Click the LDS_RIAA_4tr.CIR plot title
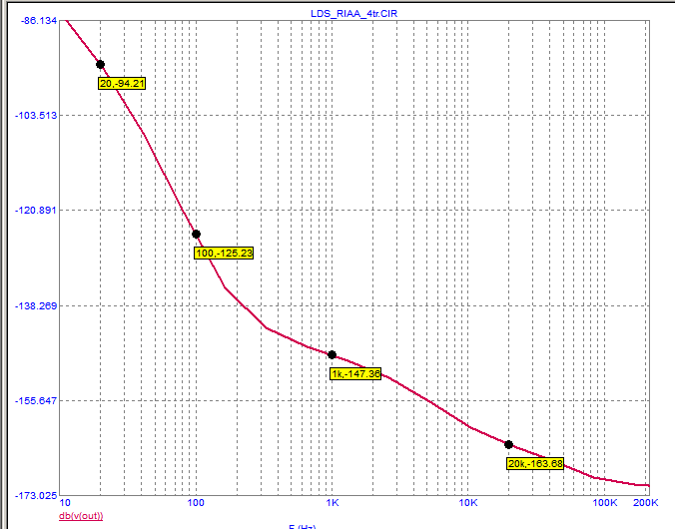This screenshot has height=529, width=675. click(353, 13)
